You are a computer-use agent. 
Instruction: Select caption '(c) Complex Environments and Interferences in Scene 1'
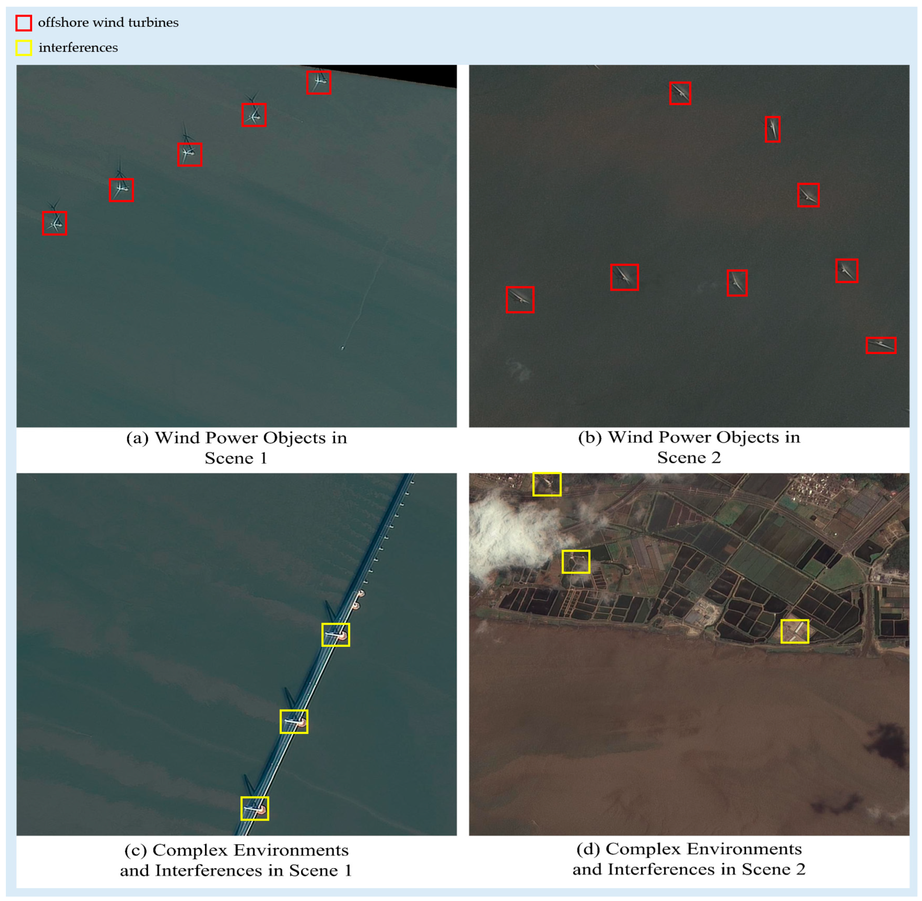[x=236, y=860]
